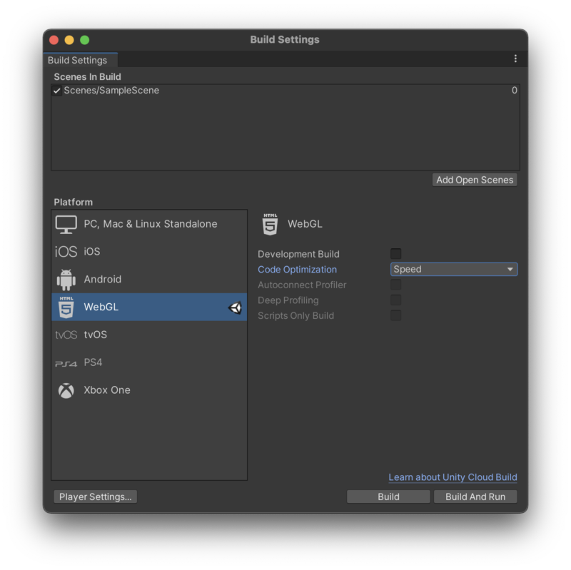The image size is (571, 570).
Task: Select the PC, Mac & Linux Standalone monitor icon
Action: [66, 224]
